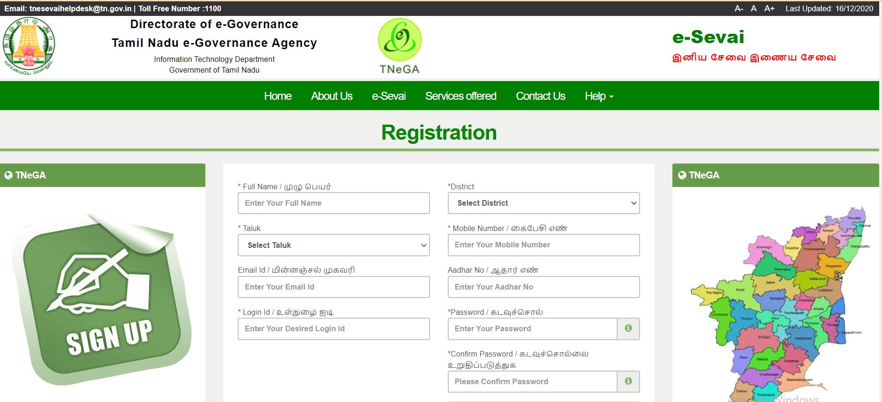The height and width of the screenshot is (402, 882).
Task: Click Toll Free Number :1100 text
Action: [x=180, y=8]
